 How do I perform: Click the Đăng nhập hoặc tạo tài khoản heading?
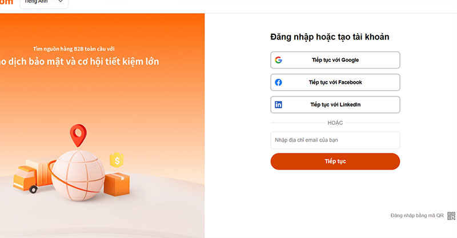pyautogui.click(x=330, y=38)
